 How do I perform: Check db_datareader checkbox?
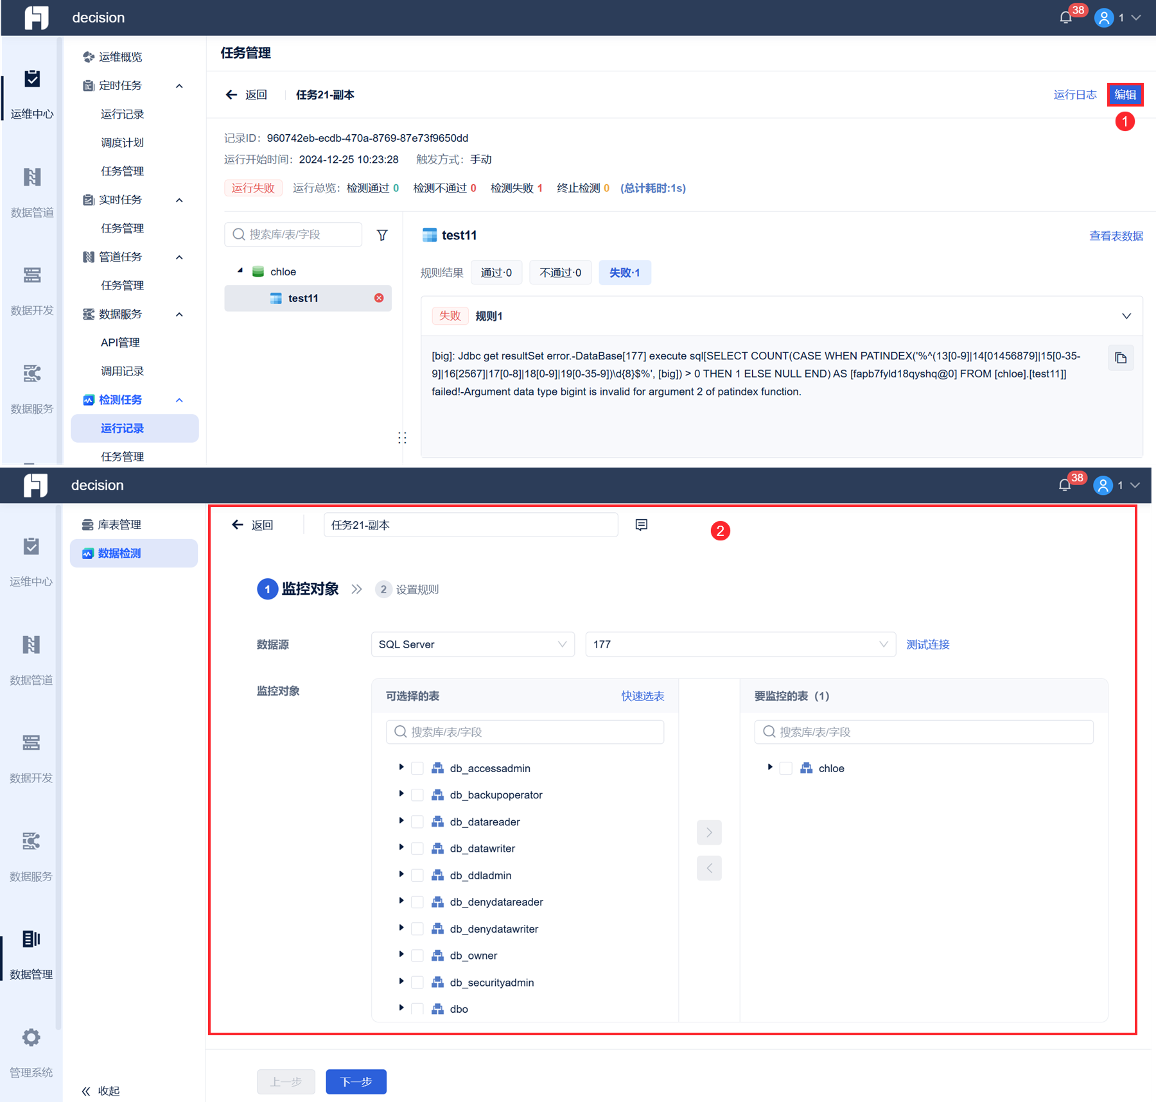click(x=417, y=822)
